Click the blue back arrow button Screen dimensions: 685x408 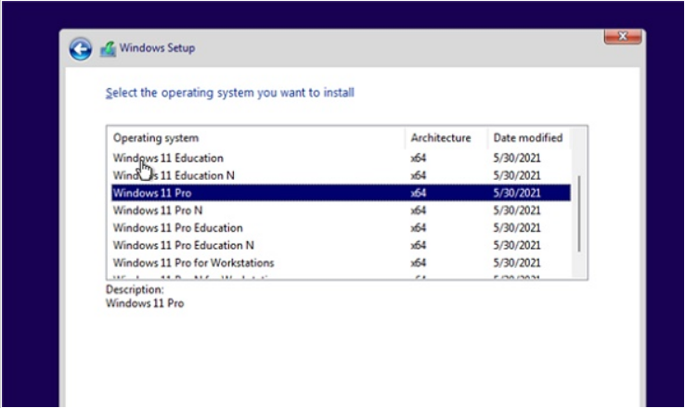(x=81, y=49)
